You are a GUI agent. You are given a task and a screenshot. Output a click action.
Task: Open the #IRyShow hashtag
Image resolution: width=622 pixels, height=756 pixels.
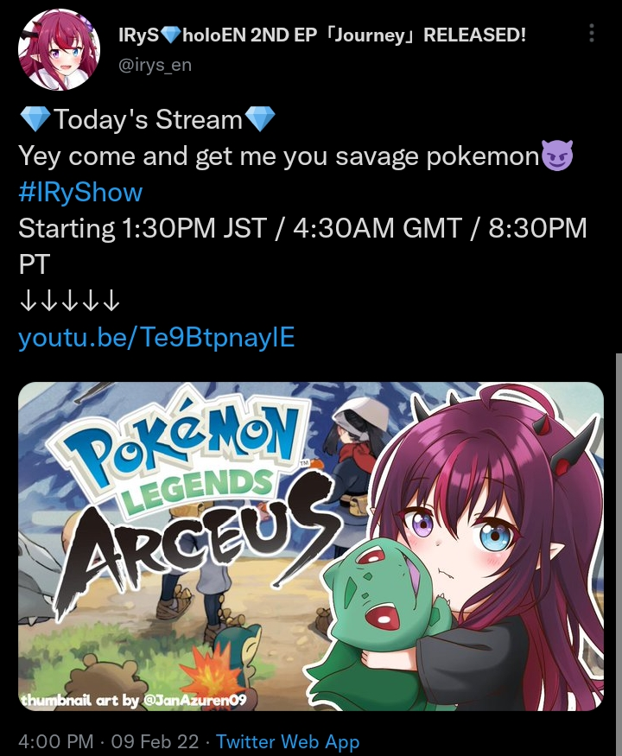pyautogui.click(x=80, y=192)
